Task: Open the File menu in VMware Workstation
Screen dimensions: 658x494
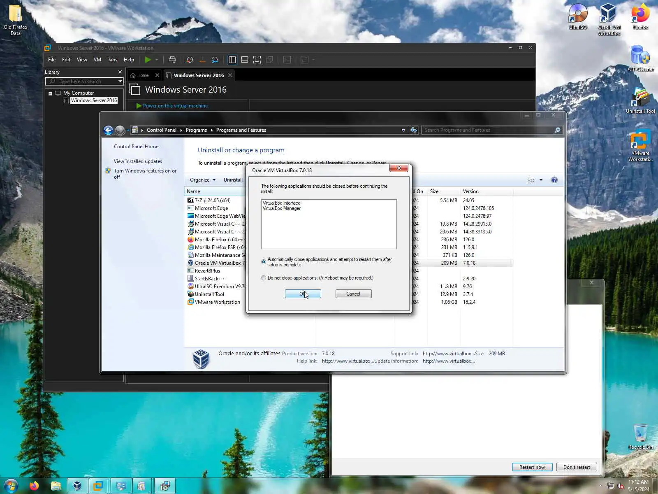Action: 52,60
